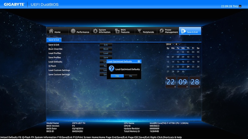Click the CPU Name value i7-4770K
The height and width of the screenshot is (139, 248).
click(x=169, y=123)
